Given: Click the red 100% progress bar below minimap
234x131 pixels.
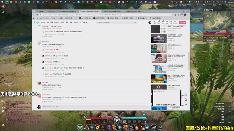Looking at the screenshot, I should click(x=217, y=34).
